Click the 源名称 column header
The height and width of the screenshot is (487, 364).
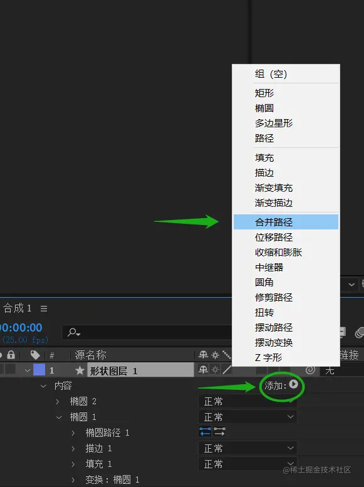[x=90, y=355]
